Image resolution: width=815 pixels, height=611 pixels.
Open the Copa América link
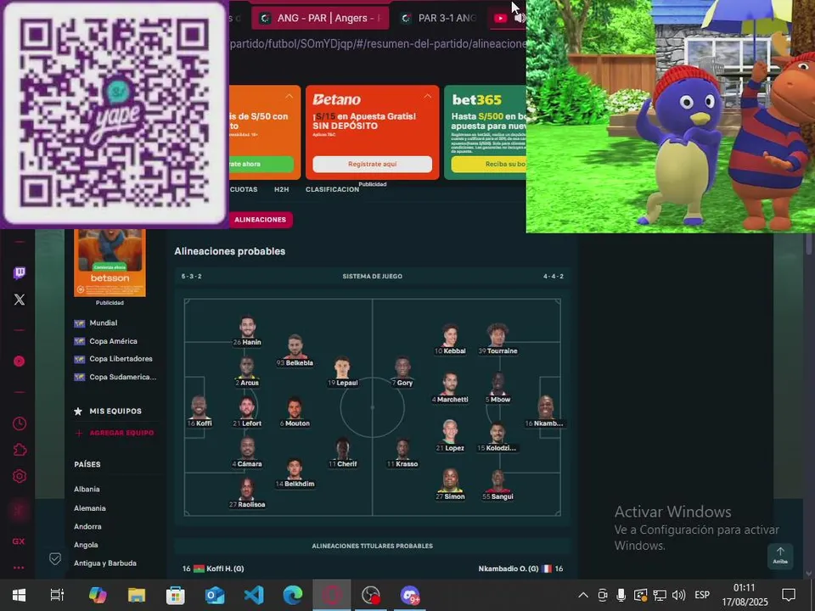click(x=113, y=341)
